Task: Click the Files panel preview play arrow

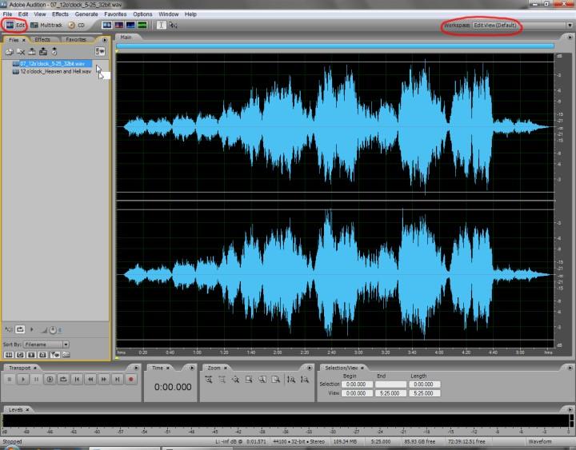Action: tap(31, 329)
